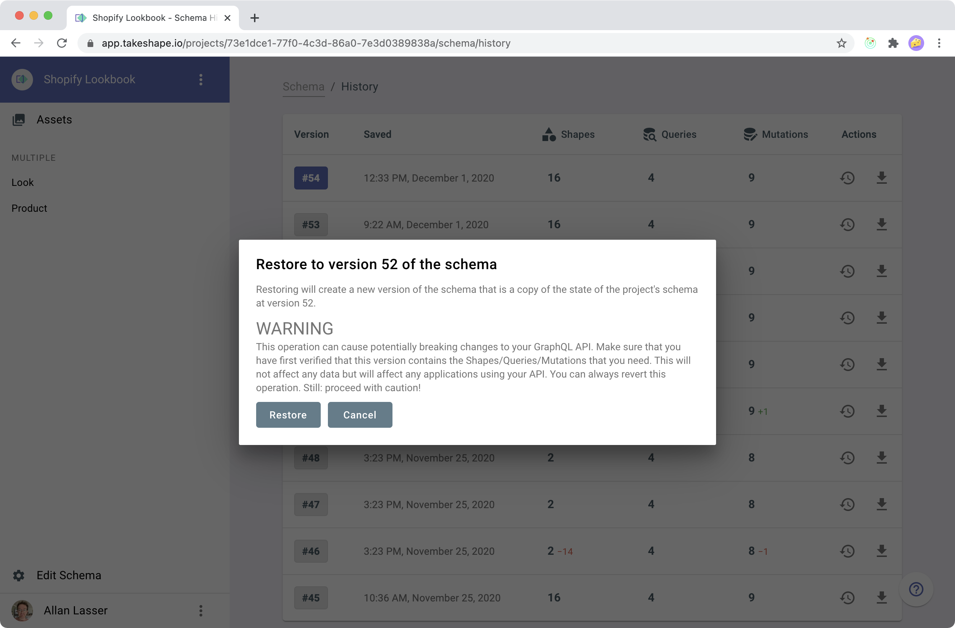Screen dimensions: 955x628
Task: Open Chrome three-dot menu
Action: click(x=939, y=43)
